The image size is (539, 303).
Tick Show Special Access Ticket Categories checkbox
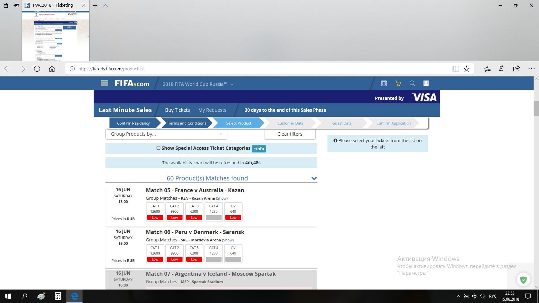[x=158, y=148]
